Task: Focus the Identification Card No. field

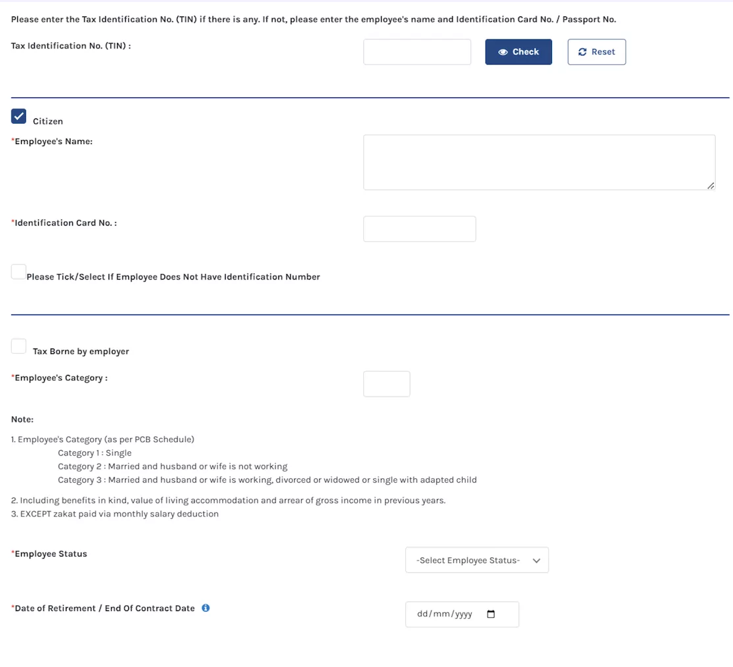Action: (x=419, y=228)
